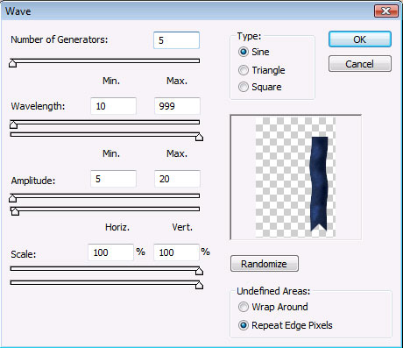
Task: Click the 'Amplitude:' label
Action: click(x=33, y=181)
